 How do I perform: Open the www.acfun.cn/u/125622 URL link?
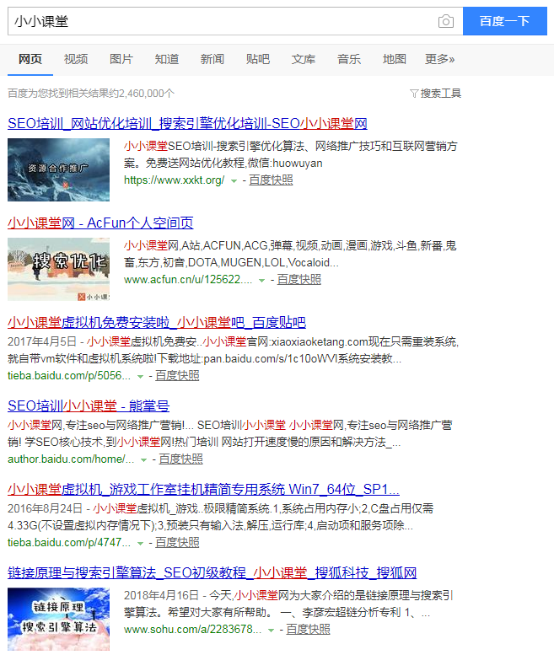click(x=188, y=280)
